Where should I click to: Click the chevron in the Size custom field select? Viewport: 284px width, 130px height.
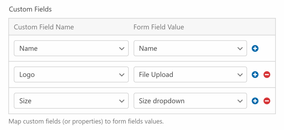(x=121, y=101)
